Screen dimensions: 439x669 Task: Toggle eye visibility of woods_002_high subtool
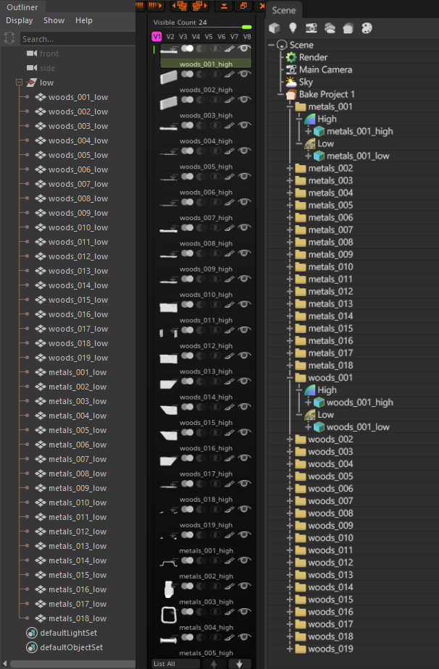point(244,75)
